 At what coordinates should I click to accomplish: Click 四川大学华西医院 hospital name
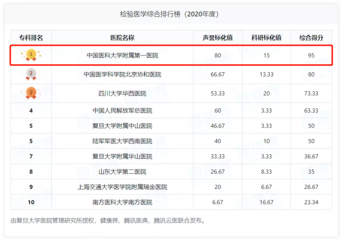pyautogui.click(x=122, y=93)
